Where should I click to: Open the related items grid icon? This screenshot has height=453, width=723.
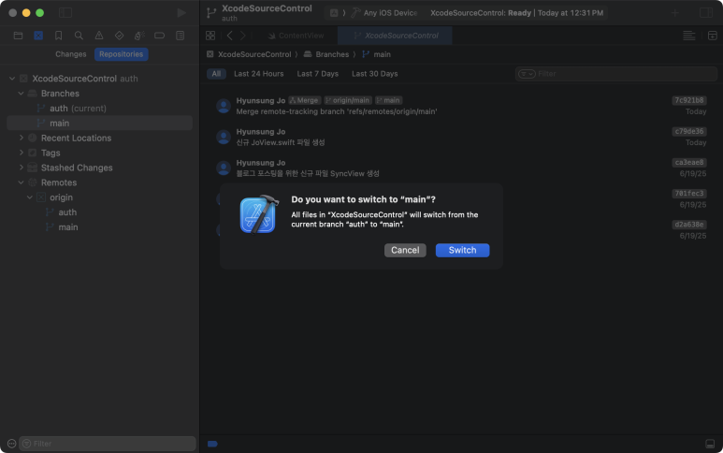tap(210, 36)
